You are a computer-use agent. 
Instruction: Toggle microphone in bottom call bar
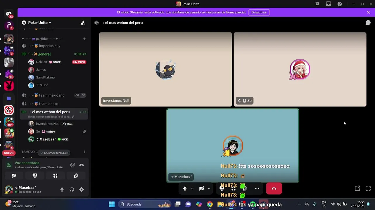pos(185,189)
